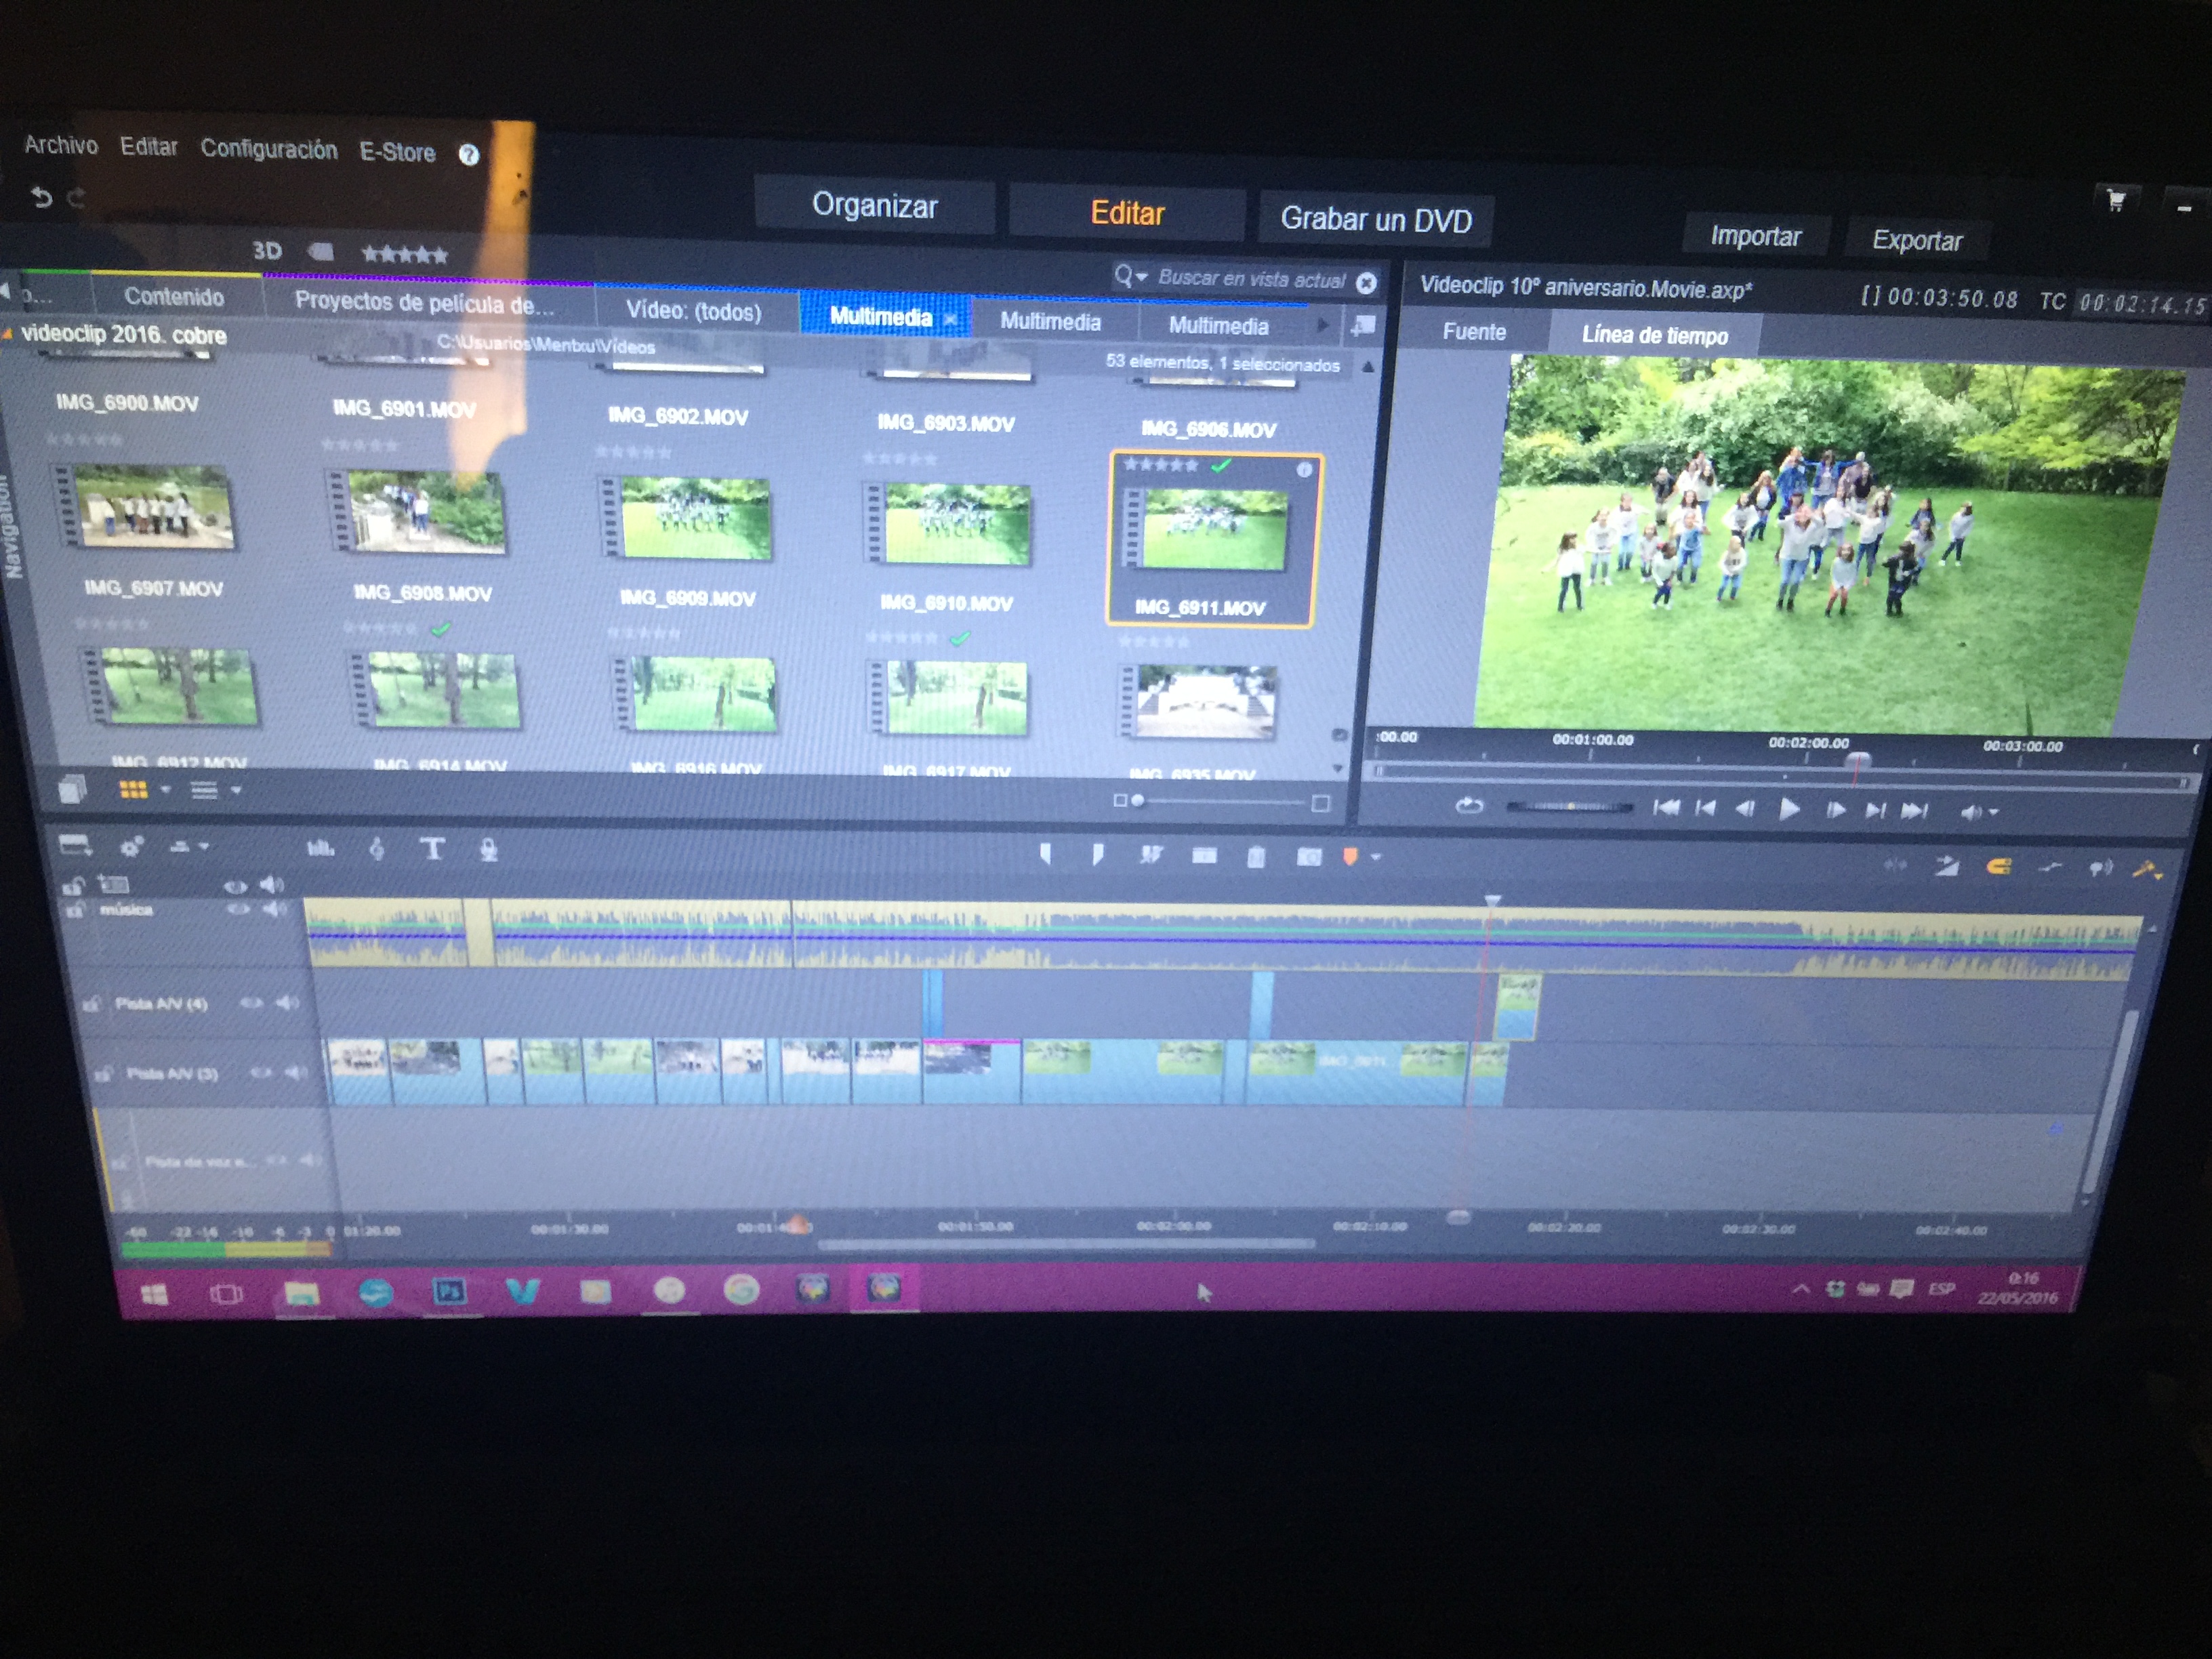Open the list view options dropdown
The image size is (2212, 1659).
click(237, 790)
